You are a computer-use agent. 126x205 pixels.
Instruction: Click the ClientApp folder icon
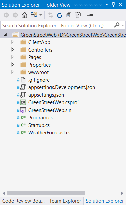pyautogui.click(x=23, y=42)
